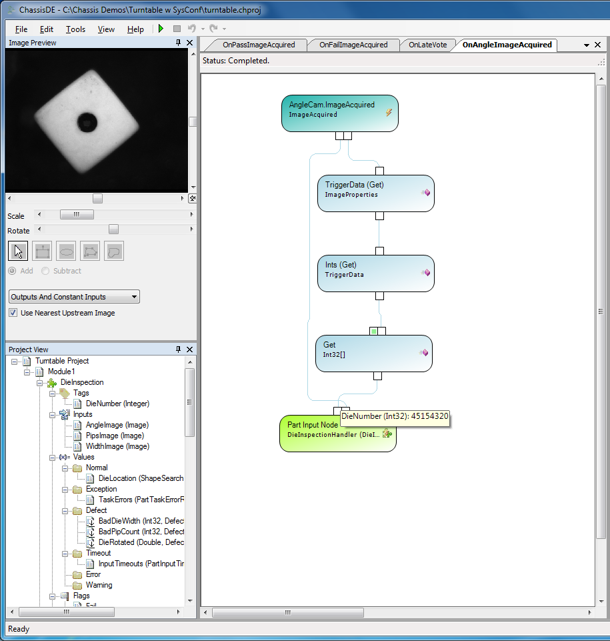Click the Stop button in toolbar
The image size is (610, 641).
(177, 29)
